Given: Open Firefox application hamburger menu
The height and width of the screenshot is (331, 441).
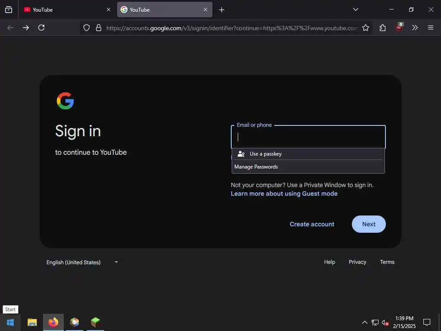Looking at the screenshot, I should (x=431, y=28).
